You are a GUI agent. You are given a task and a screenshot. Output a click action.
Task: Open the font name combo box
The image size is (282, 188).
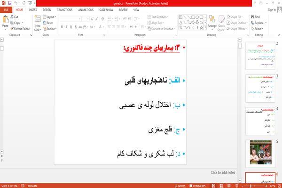coord(70,19)
